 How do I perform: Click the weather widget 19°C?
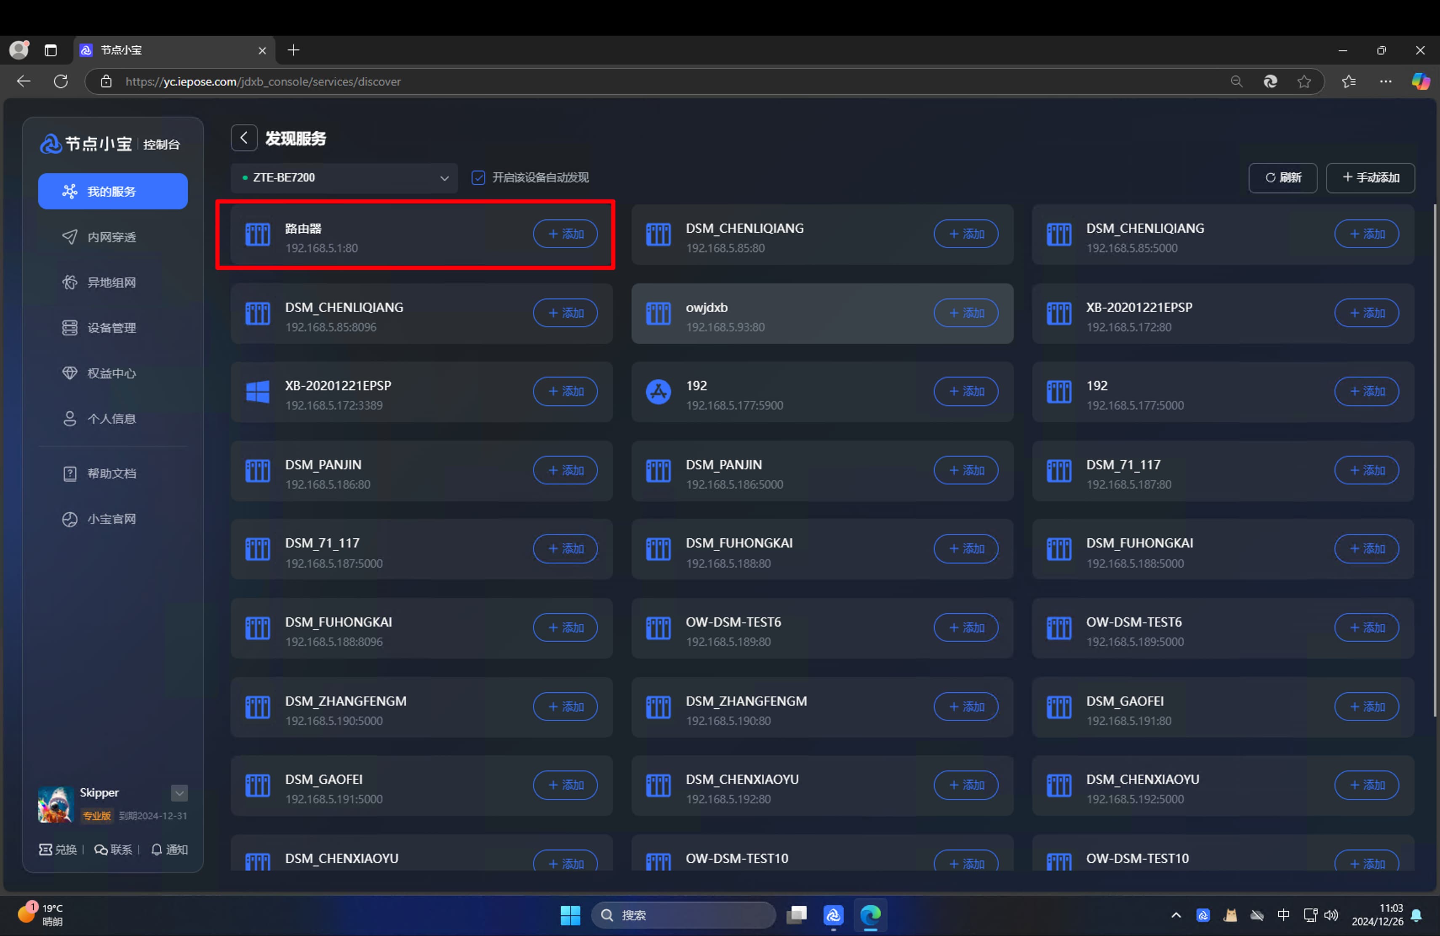pyautogui.click(x=41, y=914)
